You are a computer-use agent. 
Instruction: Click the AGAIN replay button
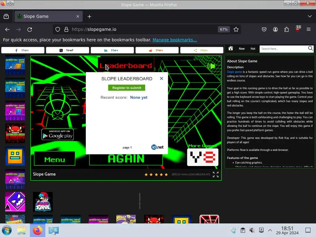coord(126,160)
